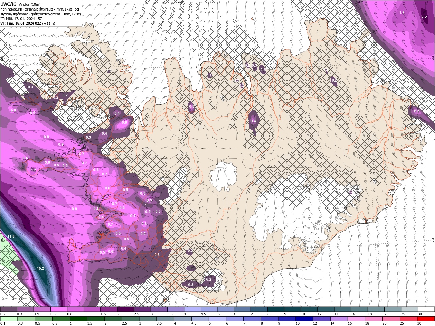
Task: Select lower legend pink swatch between 16 and 18
Action: [357, 319]
